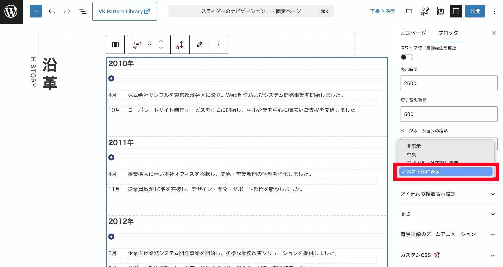The width and height of the screenshot is (503, 267).
Task: Click 企業向け業務システム開発事業 3月 row text
Action: 232,253
